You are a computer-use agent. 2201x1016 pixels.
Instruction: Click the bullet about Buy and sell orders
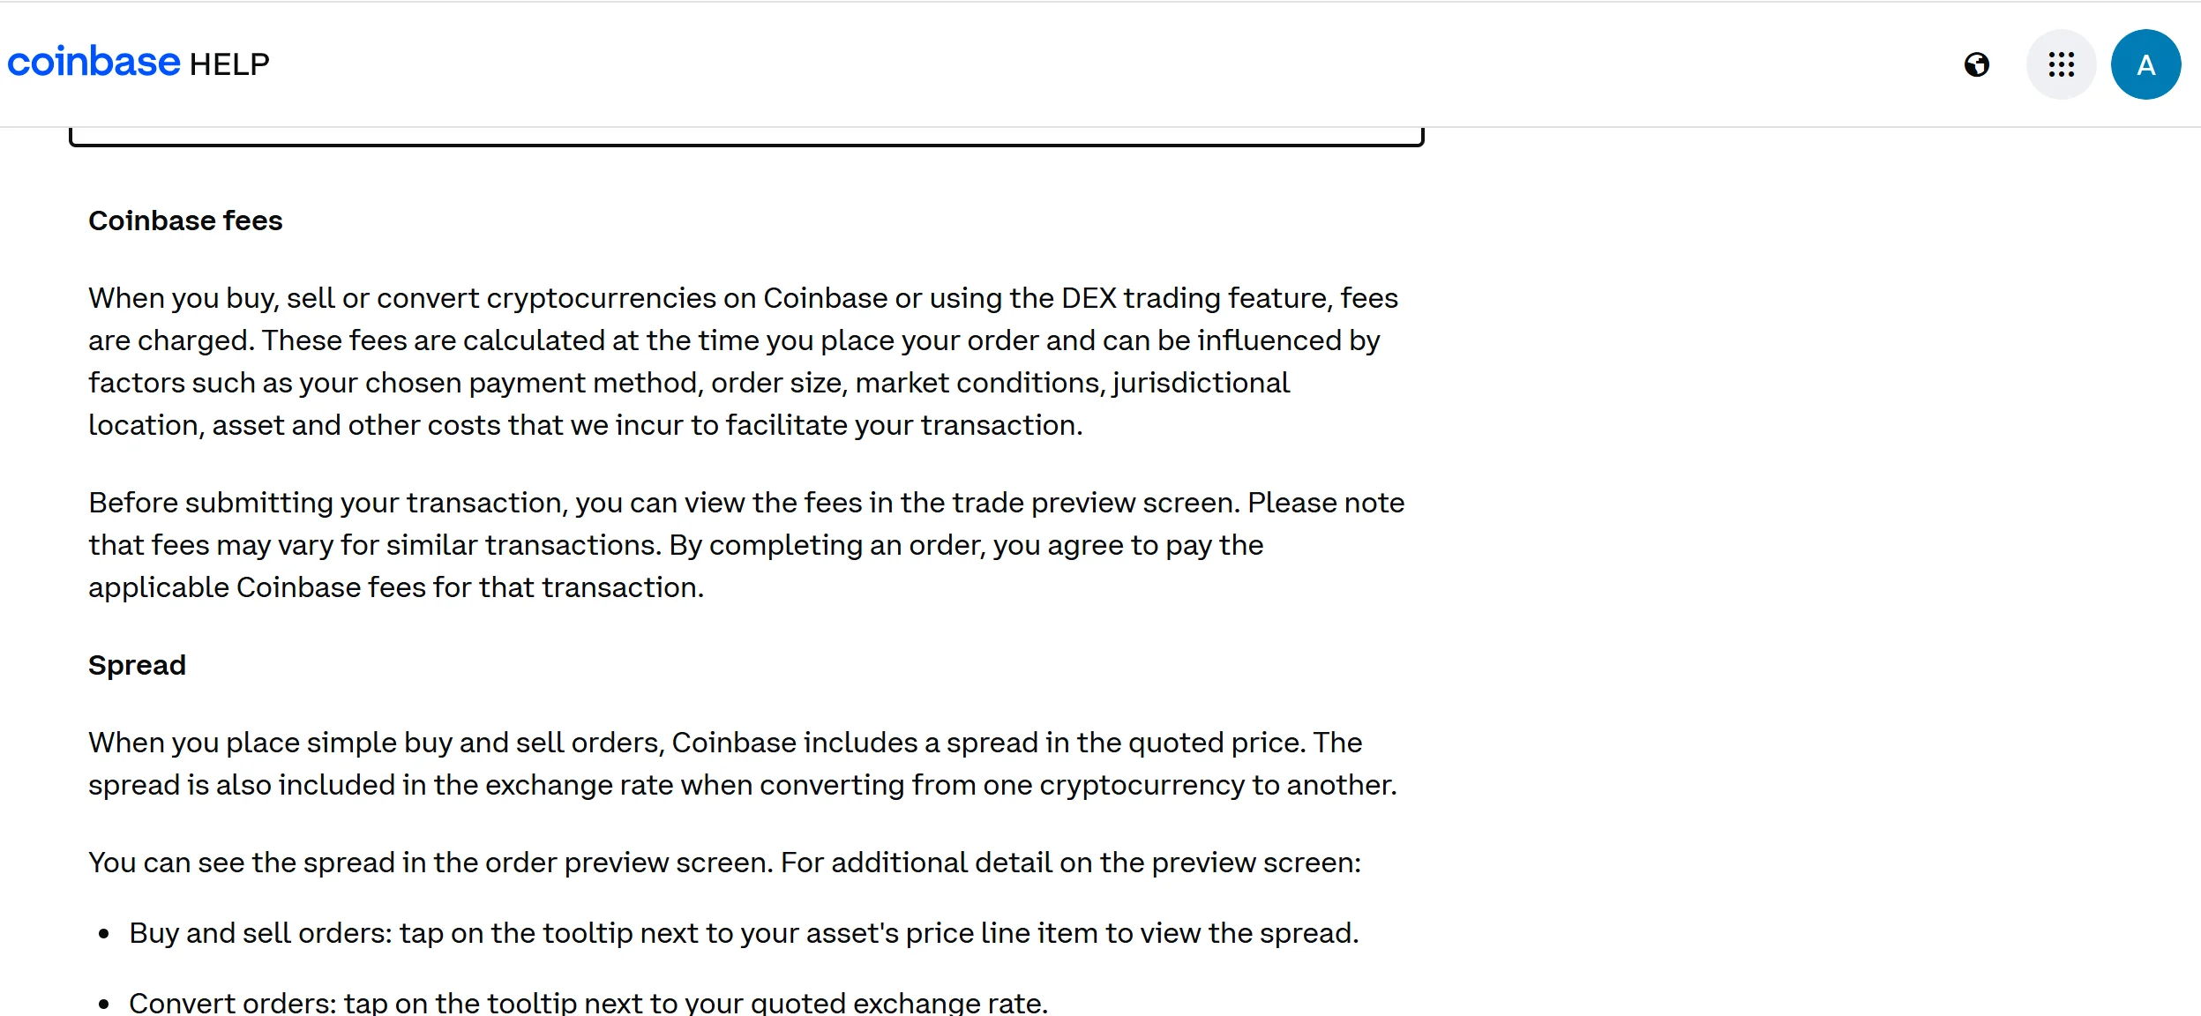pyautogui.click(x=745, y=932)
